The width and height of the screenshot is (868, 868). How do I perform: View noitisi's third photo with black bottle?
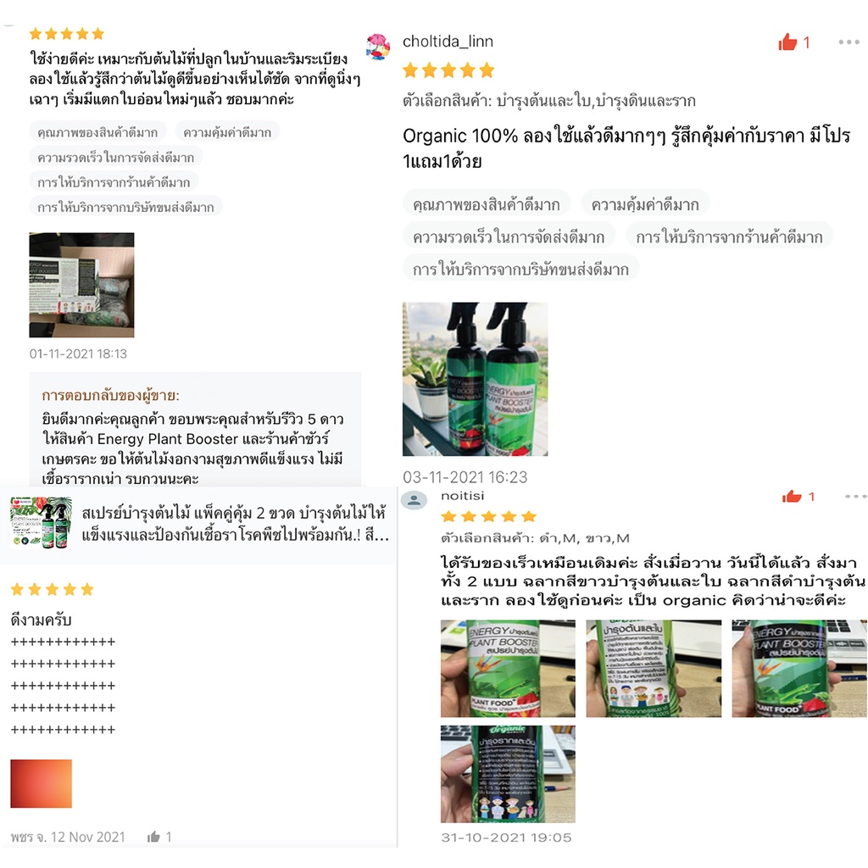coord(798,669)
